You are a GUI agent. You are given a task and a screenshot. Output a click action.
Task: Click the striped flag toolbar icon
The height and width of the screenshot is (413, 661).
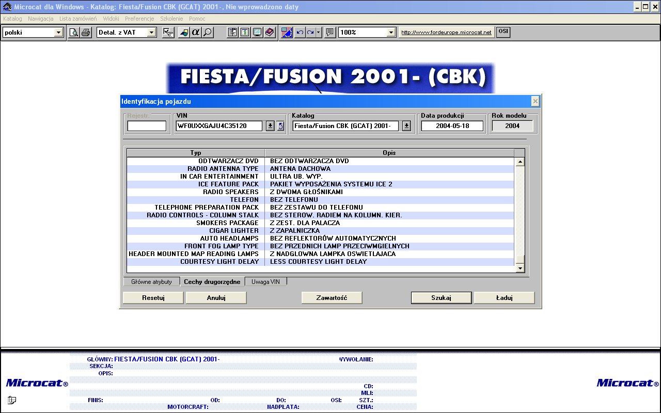tap(287, 33)
